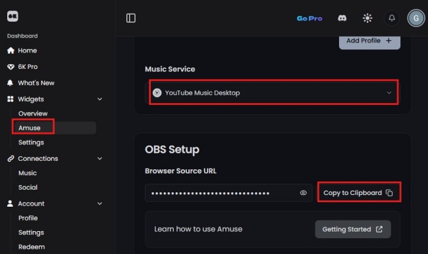Click the Browser Source URL label
This screenshot has height=254, width=428.
pyautogui.click(x=180, y=171)
